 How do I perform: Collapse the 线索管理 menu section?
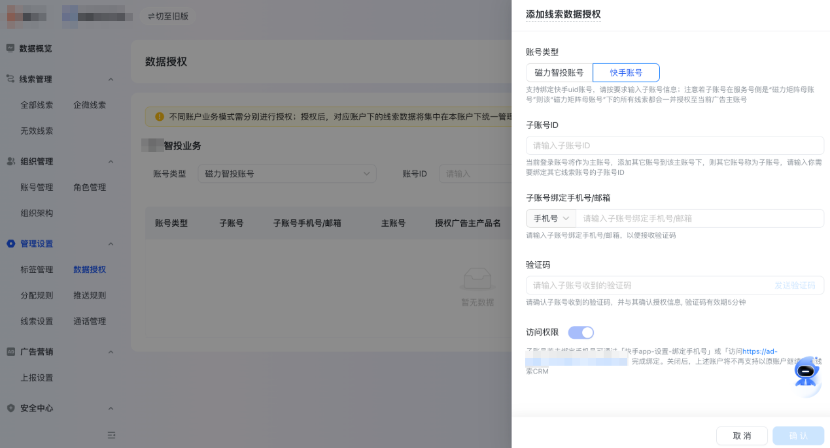[111, 79]
